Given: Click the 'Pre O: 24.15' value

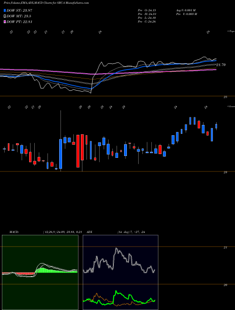Looking at the screenshot, I should coord(147,10).
